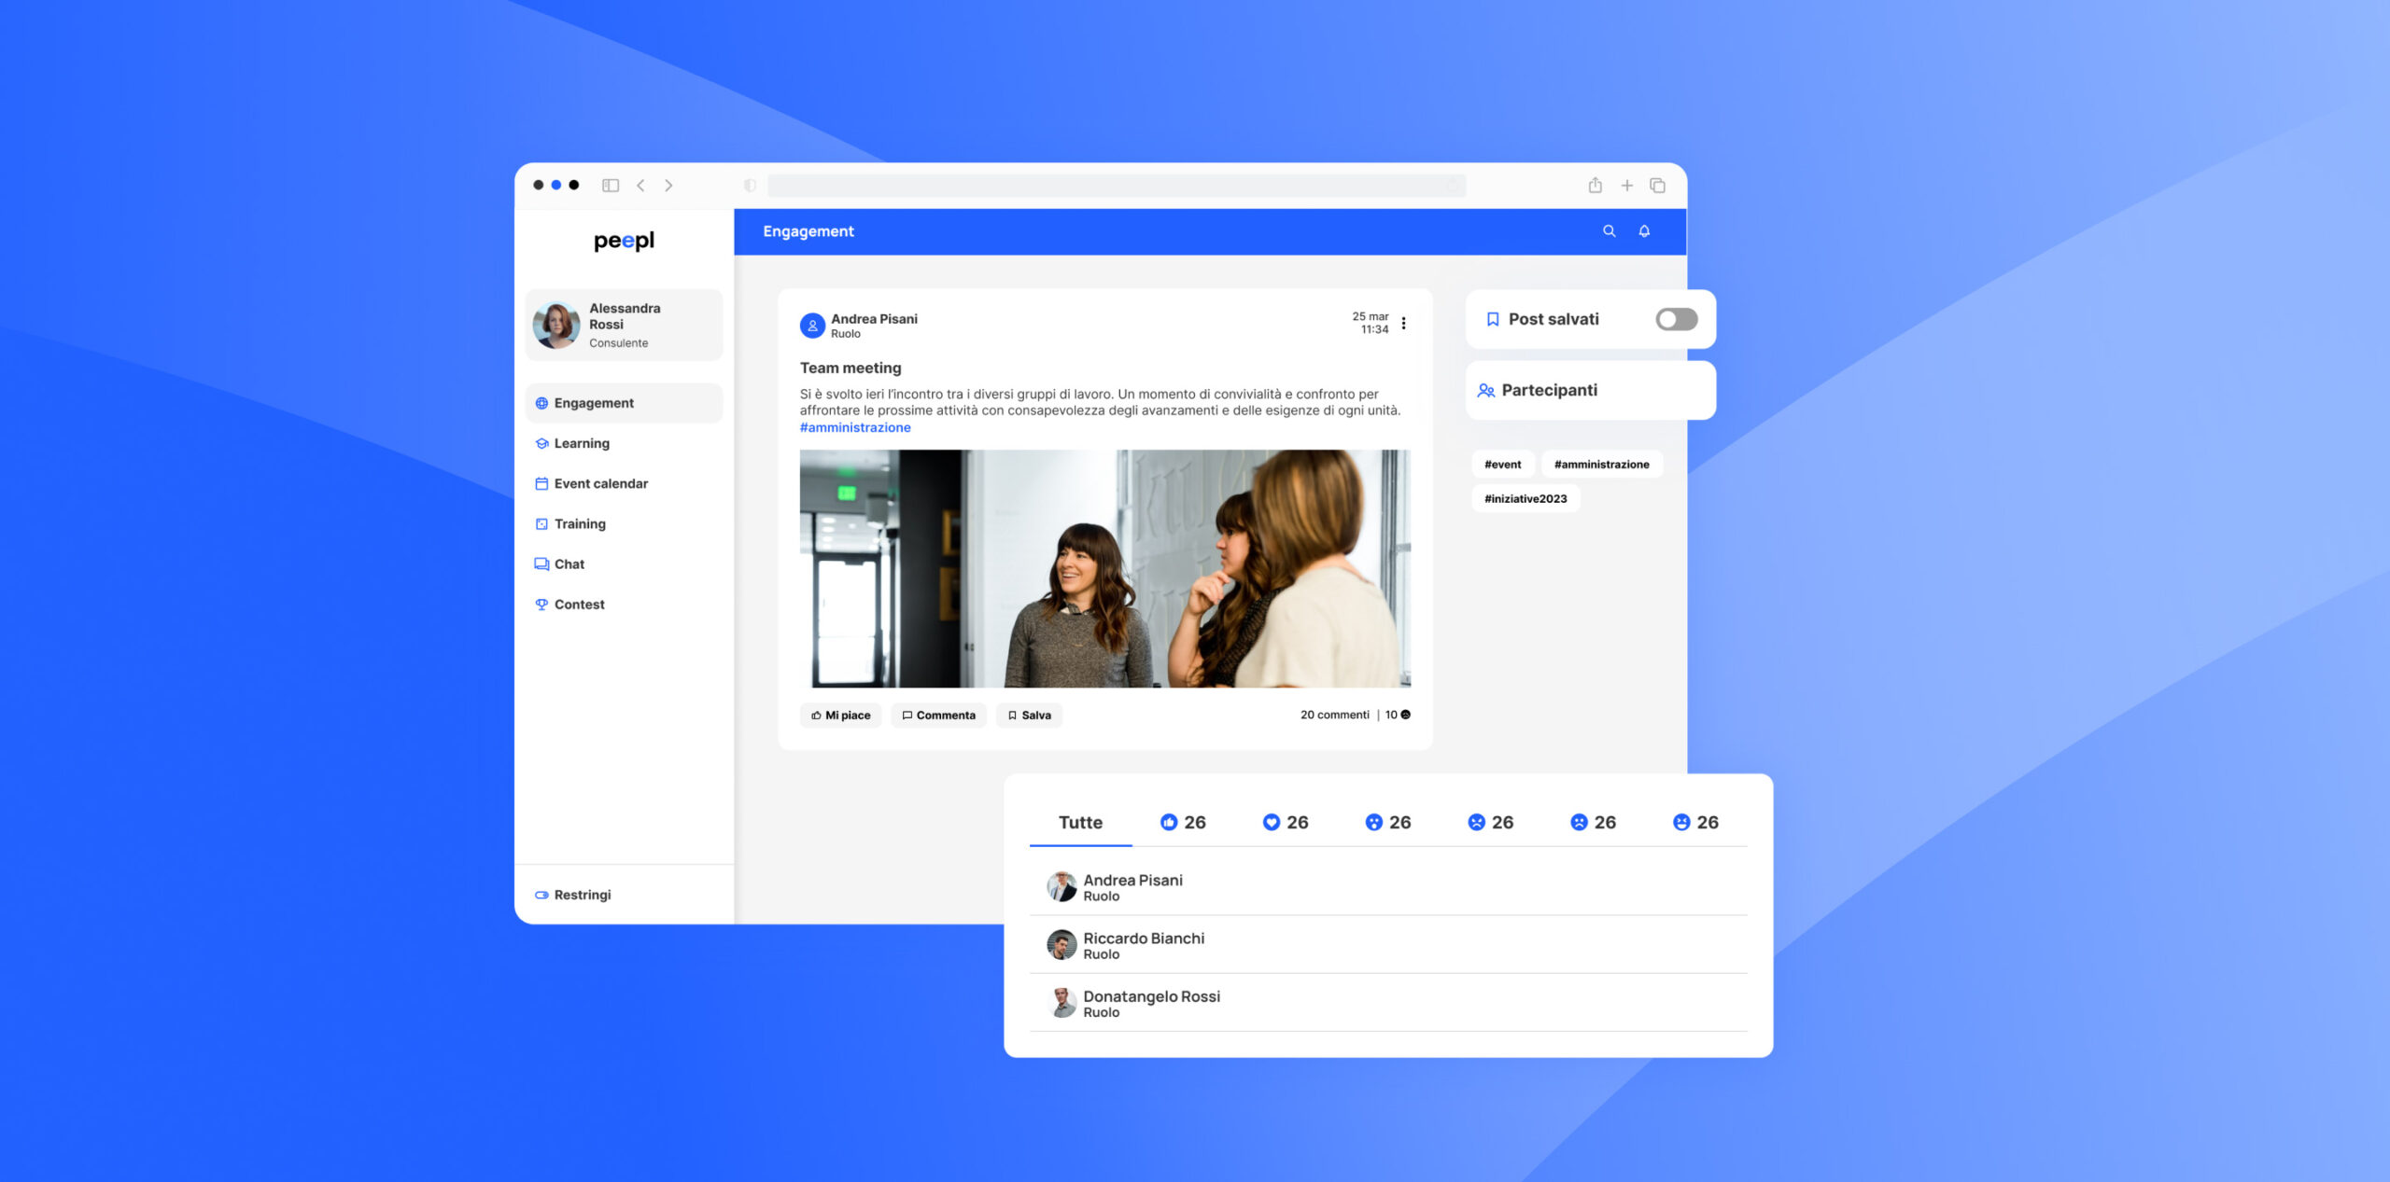2390x1182 pixels.
Task: Click the #amministrazione hashtag link in post
Action: coord(855,427)
